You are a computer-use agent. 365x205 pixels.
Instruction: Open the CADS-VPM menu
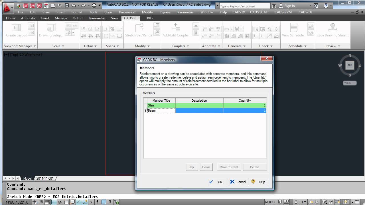click(x=283, y=12)
